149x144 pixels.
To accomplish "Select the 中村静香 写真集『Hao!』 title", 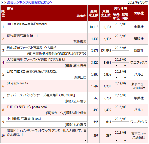I will (x=24, y=119).
